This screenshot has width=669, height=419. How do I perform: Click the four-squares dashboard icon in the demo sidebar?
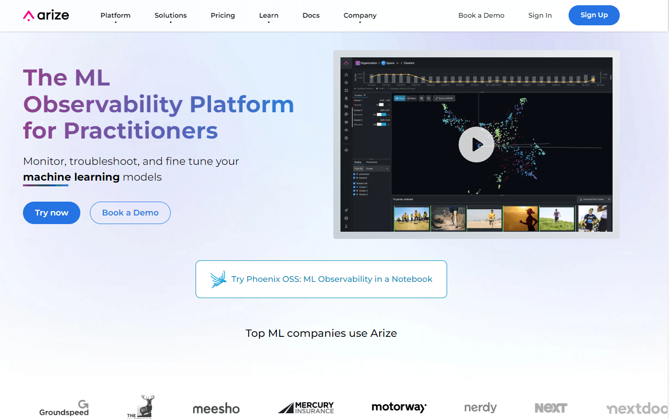click(346, 90)
